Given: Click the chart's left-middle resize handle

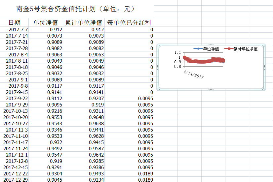Looking at the screenshot, I should tap(158, 67).
